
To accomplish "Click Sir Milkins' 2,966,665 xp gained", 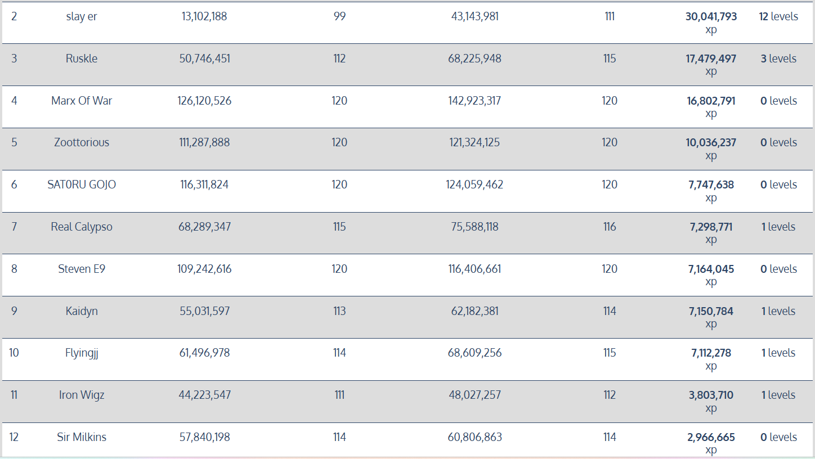I will [711, 437].
